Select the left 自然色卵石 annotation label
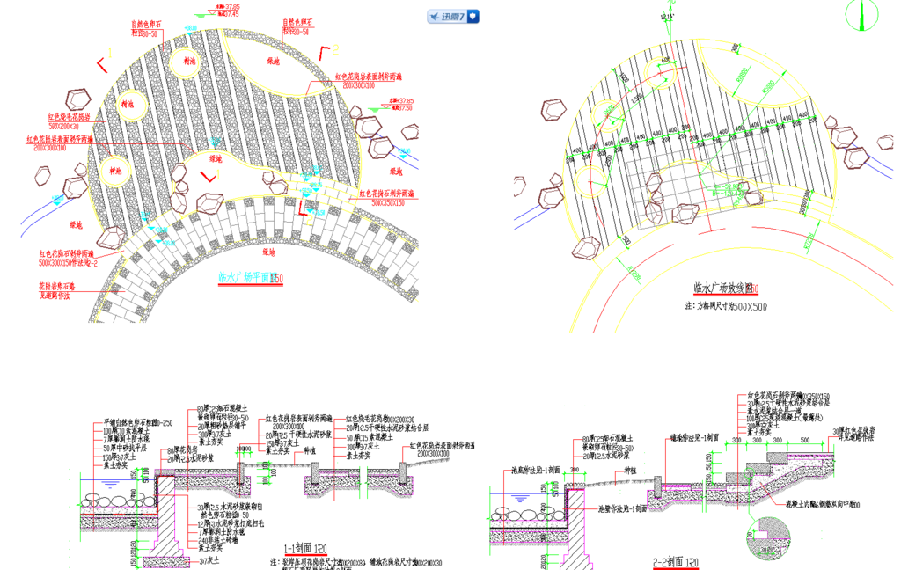The image size is (901, 570). (145, 26)
